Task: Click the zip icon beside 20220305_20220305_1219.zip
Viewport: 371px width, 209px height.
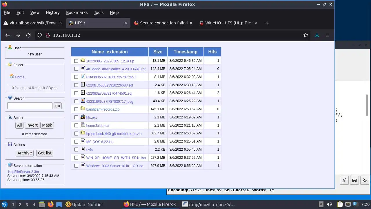Action: click(x=83, y=60)
